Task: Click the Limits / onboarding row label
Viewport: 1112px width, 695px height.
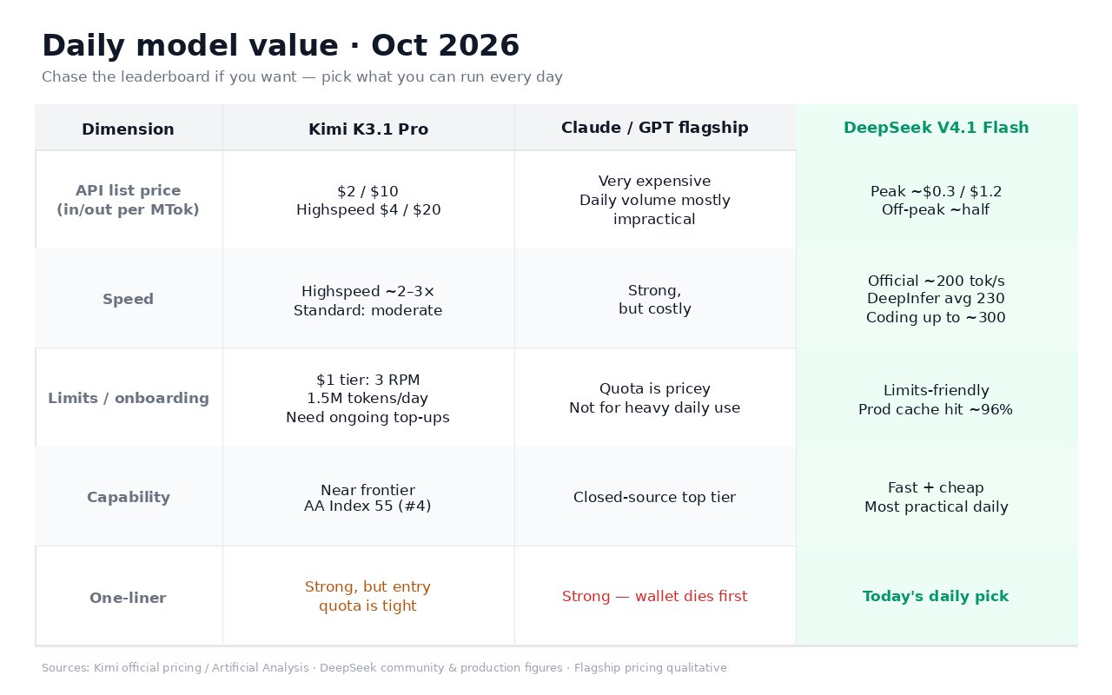Action: coord(128,398)
